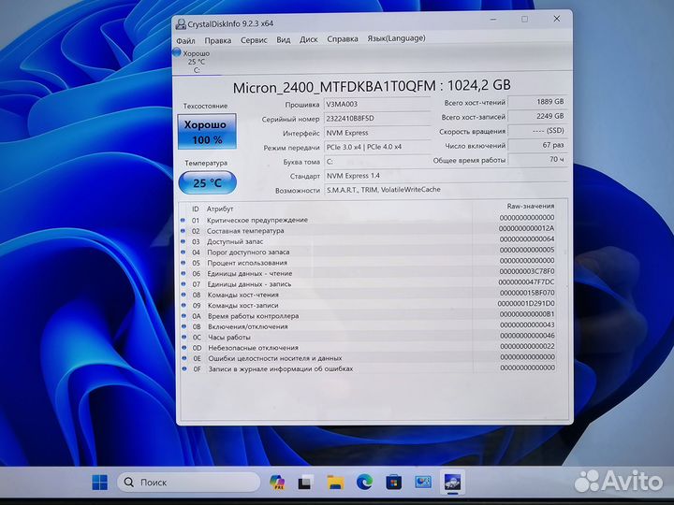674x505 pixels.
Task: Select row 0B Включения/отключения
Action: coord(369,326)
